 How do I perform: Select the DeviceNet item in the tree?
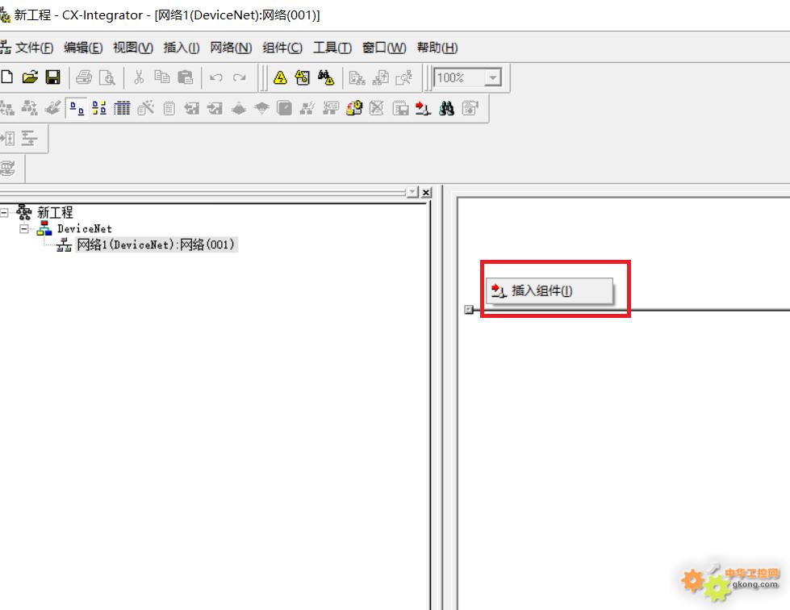click(x=84, y=228)
